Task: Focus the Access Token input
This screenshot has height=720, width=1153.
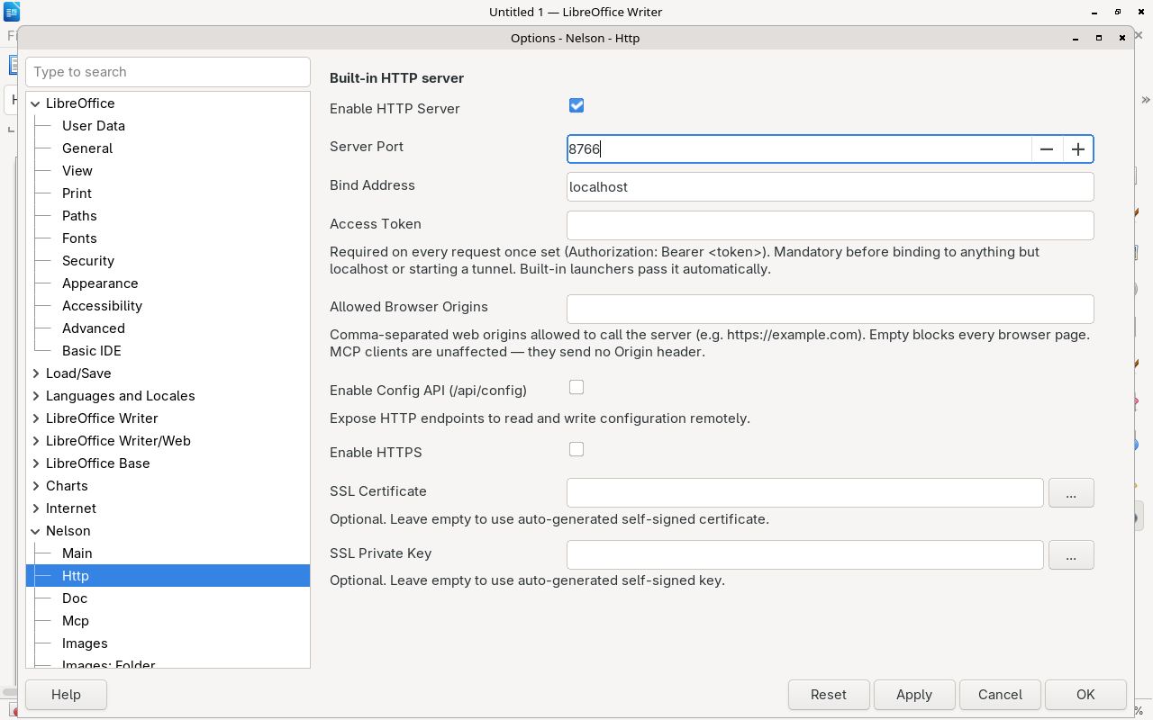Action: (x=831, y=225)
